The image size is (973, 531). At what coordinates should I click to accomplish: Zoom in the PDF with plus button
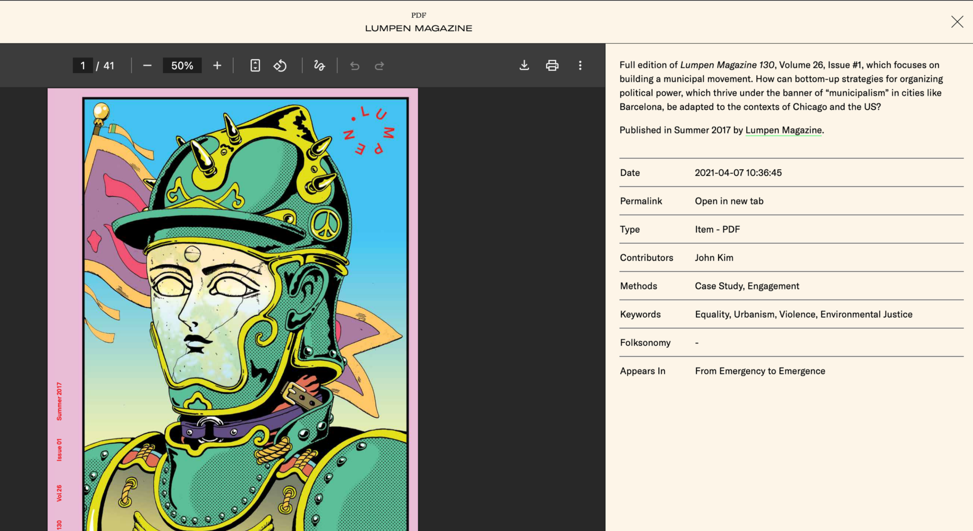217,65
